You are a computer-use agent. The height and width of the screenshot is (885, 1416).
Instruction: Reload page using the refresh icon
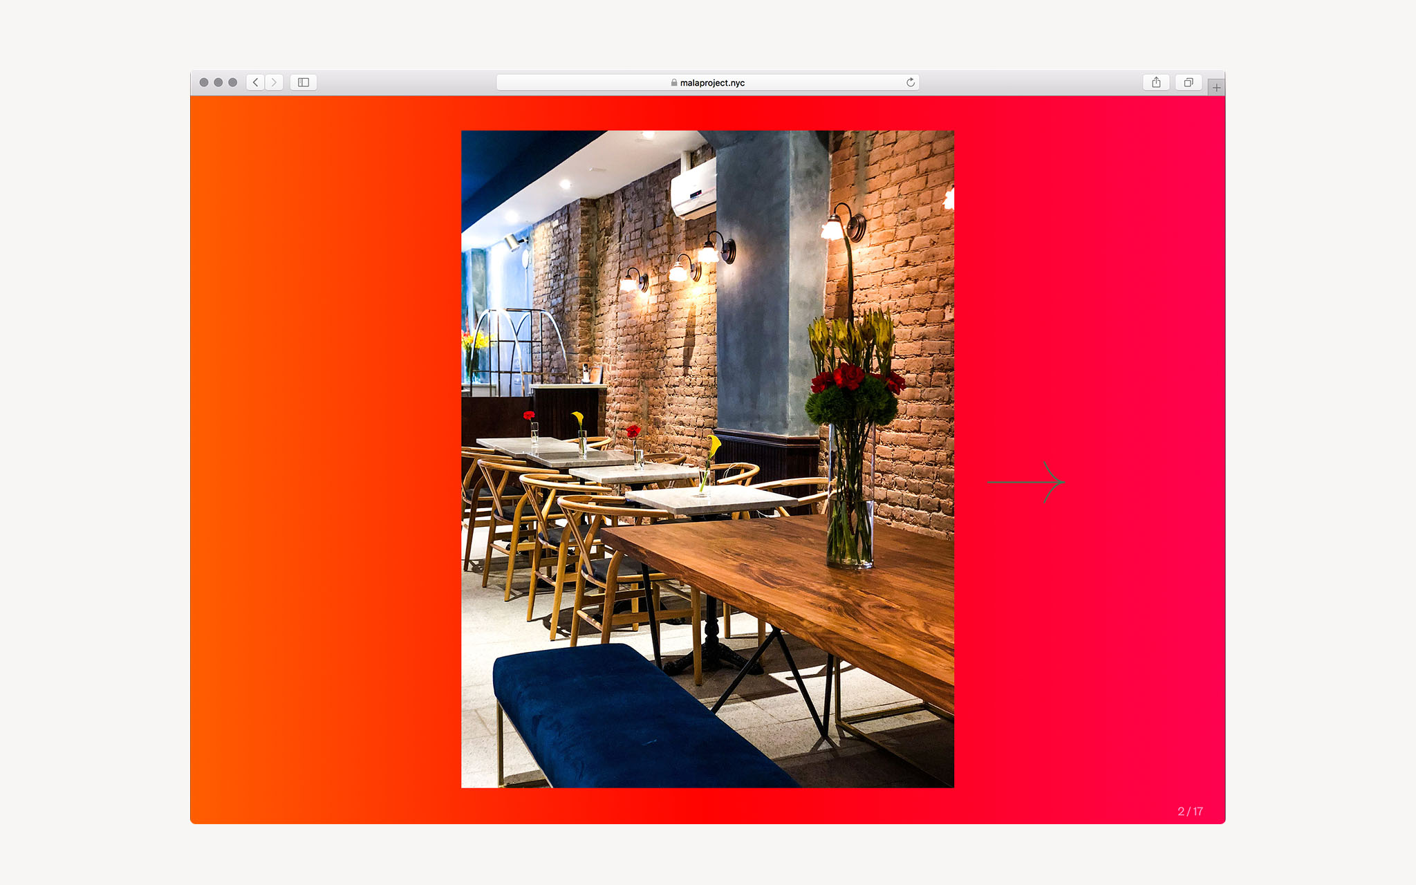tap(911, 82)
